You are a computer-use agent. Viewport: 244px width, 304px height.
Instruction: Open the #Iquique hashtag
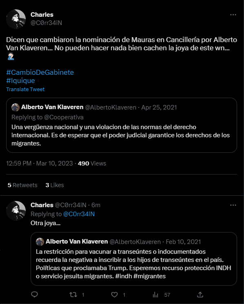(20, 80)
